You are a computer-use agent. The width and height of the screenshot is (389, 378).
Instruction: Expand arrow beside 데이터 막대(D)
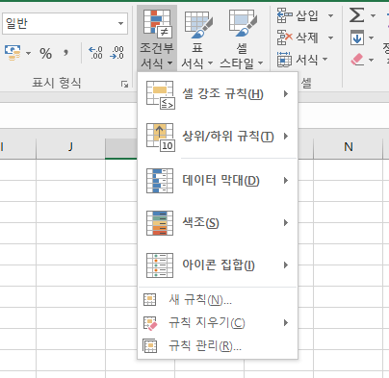pos(286,181)
